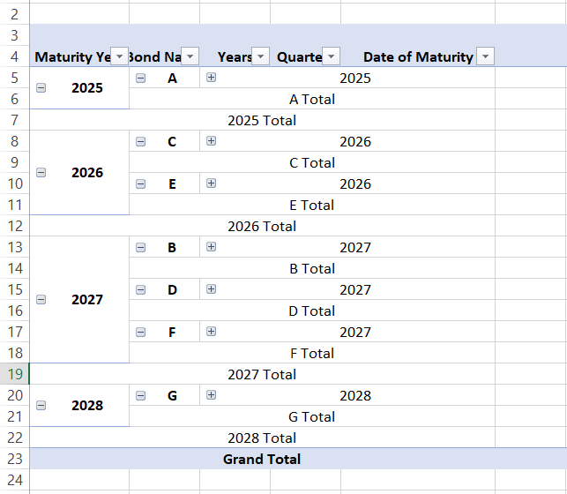Viewport: 567px width, 494px height.
Task: Collapse bond A group
Action: 141,78
